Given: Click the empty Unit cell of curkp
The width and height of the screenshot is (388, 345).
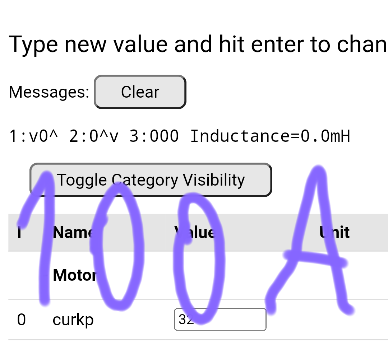Looking at the screenshot, I should (335, 319).
